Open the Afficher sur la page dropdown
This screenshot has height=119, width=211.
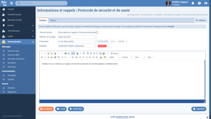coord(77,37)
